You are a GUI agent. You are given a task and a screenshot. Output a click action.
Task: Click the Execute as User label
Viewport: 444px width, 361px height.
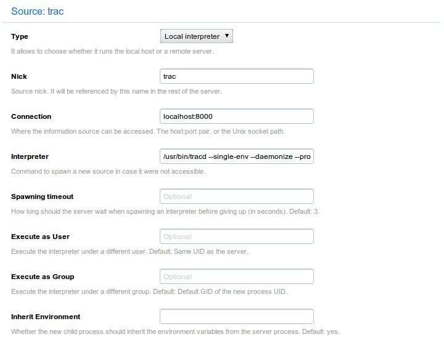[41, 237]
